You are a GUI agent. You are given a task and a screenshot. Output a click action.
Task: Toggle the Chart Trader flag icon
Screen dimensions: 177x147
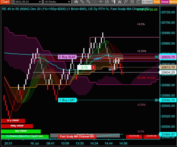click(x=113, y=2)
